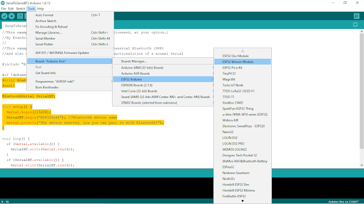Image resolution: width=364 pixels, height=204 pixels.
Task: Click editor scrollbar down arrow
Action: coord(362,165)
